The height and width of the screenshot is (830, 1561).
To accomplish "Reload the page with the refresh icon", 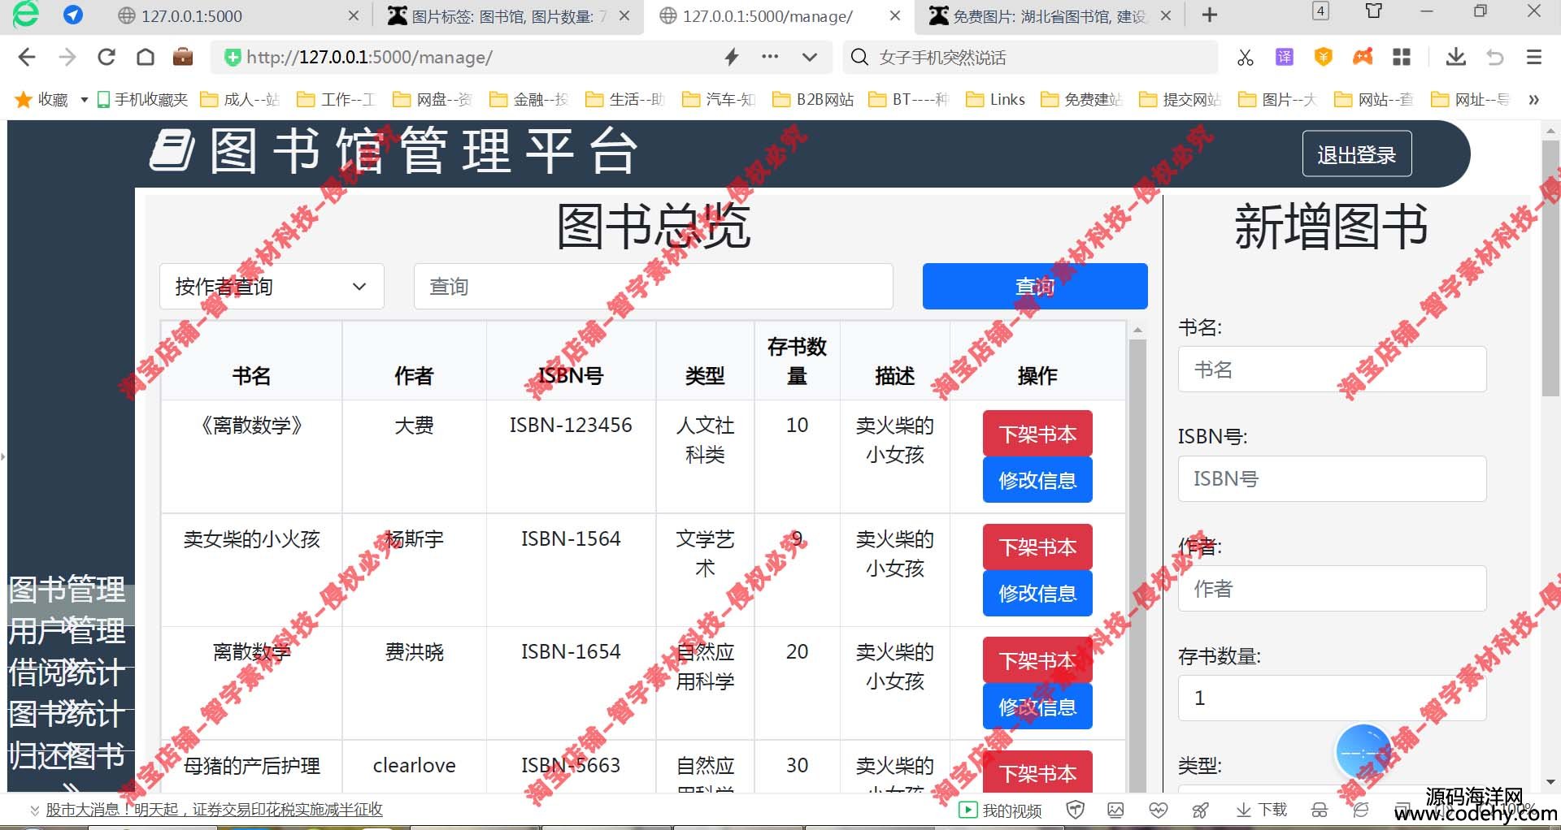I will point(107,57).
